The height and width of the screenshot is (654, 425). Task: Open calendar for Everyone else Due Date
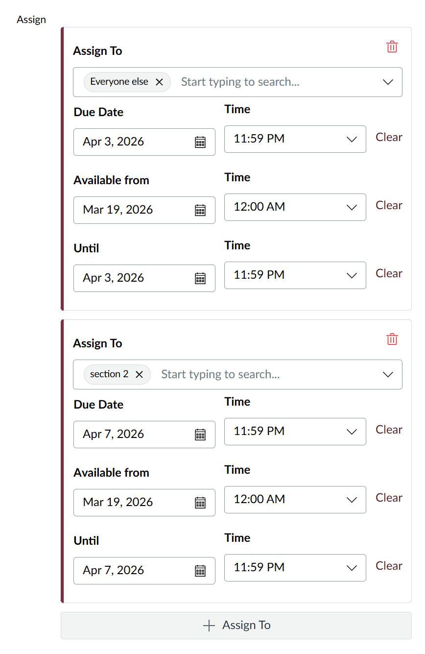[x=200, y=142]
